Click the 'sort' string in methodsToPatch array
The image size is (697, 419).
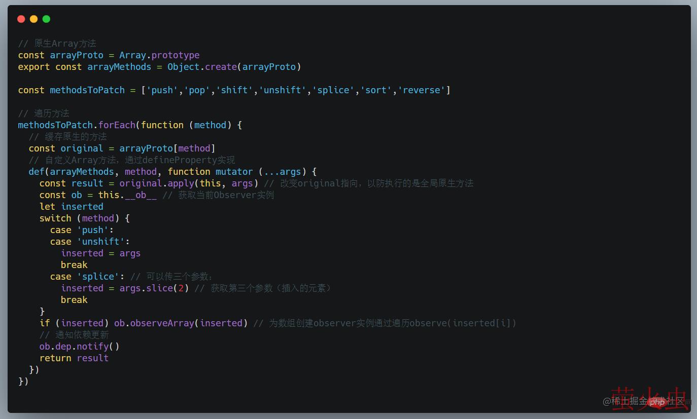tap(376, 90)
